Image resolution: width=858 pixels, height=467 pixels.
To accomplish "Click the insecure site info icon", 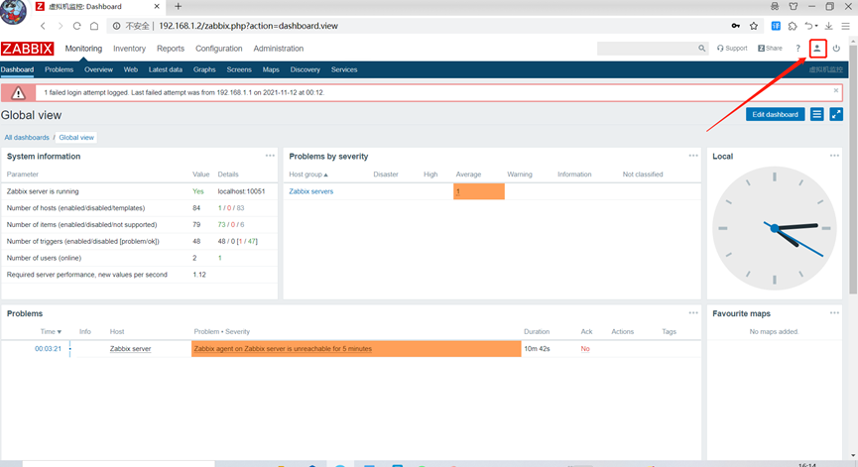I will click(117, 26).
